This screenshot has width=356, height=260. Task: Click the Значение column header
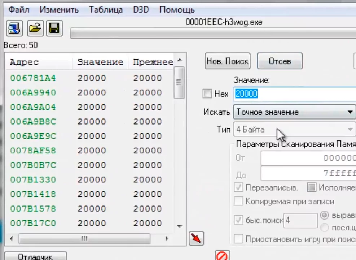point(100,62)
